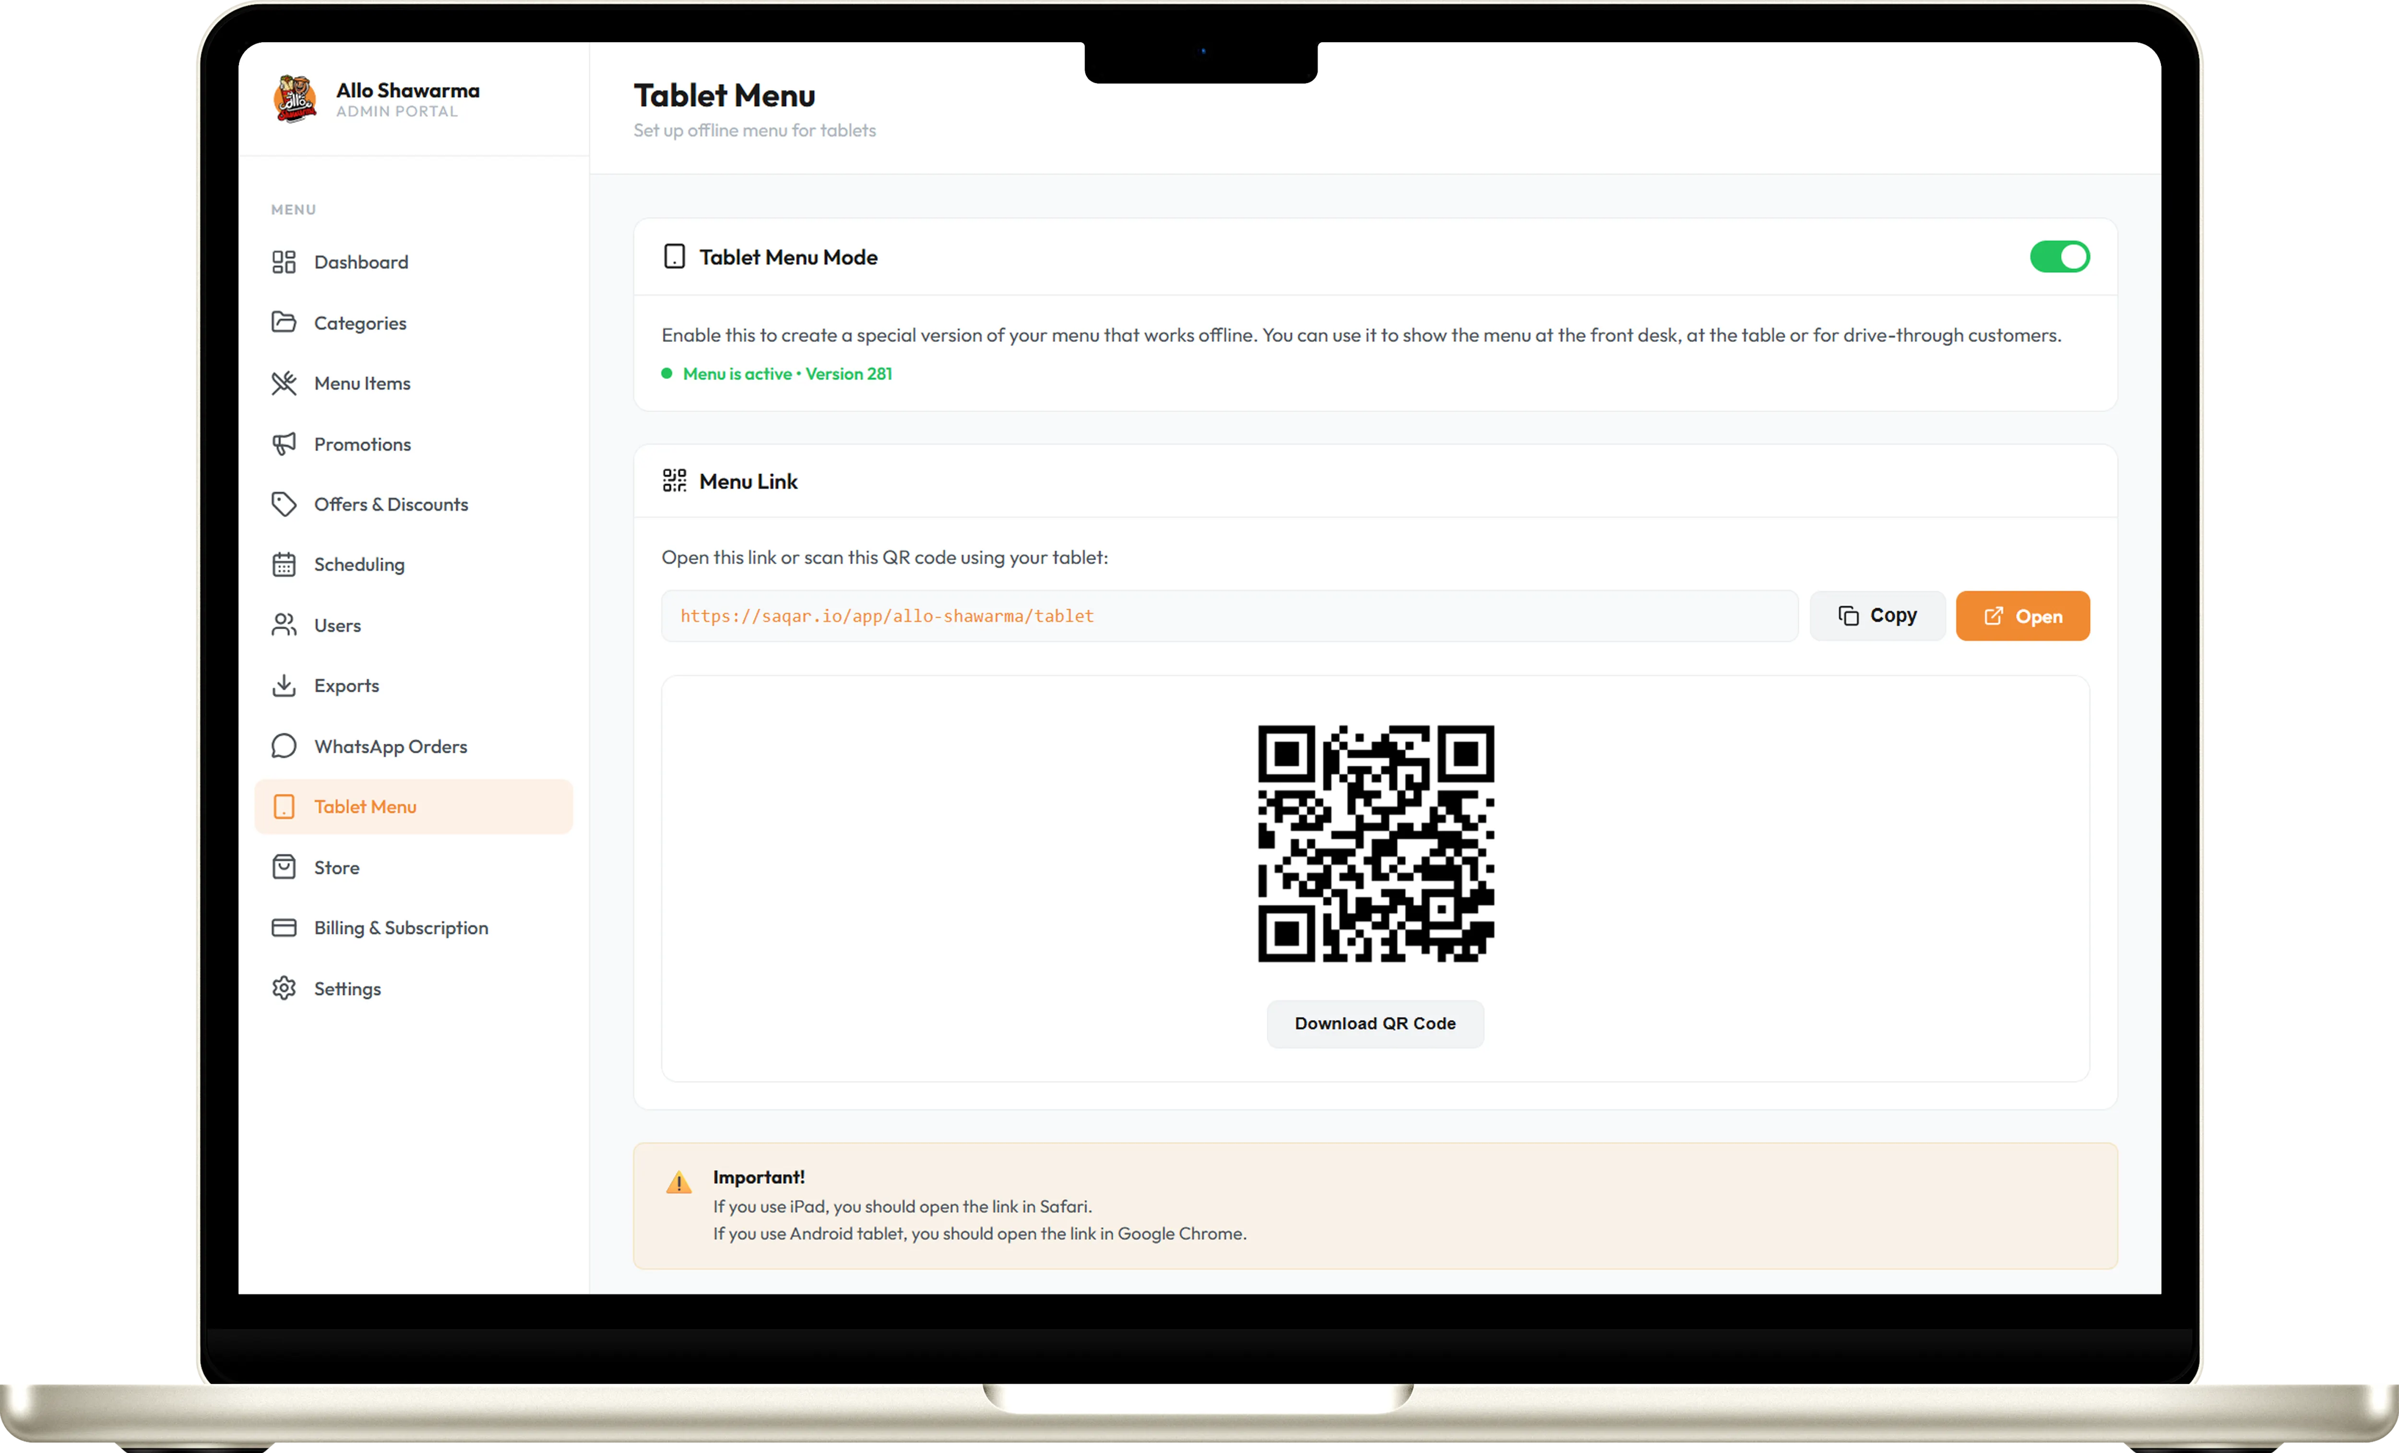The image size is (2399, 1453).
Task: Click the 'Tablet Menu' page heading
Action: pos(724,95)
